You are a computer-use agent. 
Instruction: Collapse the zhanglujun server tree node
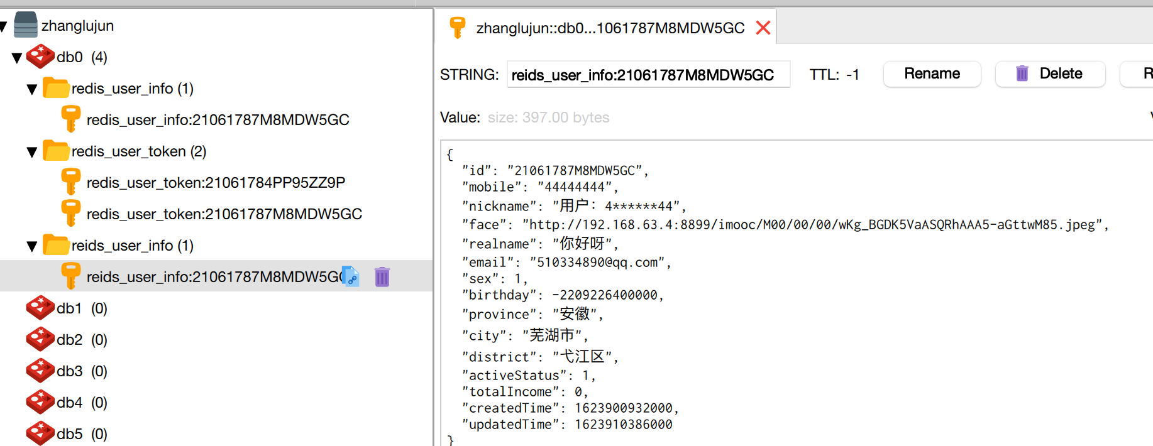(3, 26)
